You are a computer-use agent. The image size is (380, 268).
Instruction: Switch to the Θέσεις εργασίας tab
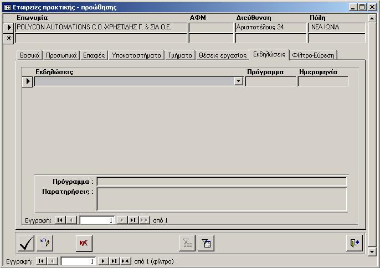(x=222, y=55)
